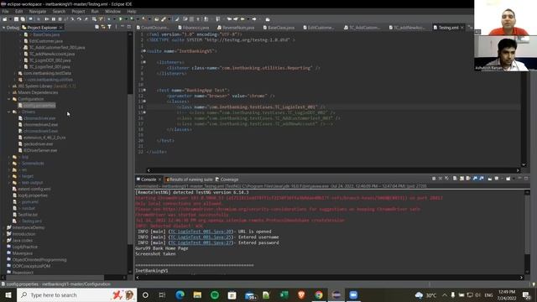Expand Maven Dependencies node
This screenshot has width=537, height=302.
(9, 92)
